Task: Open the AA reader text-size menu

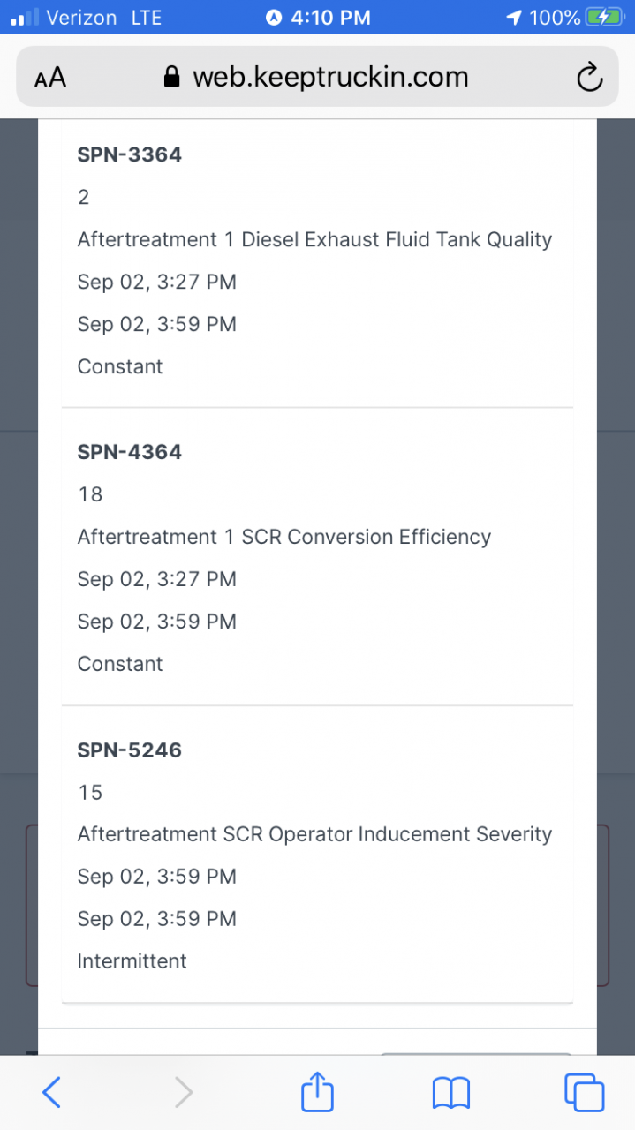Action: point(50,79)
